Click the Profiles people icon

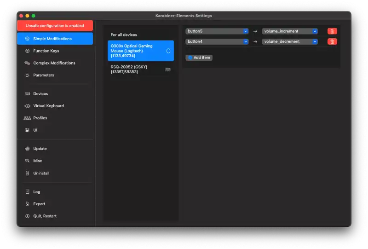tap(27, 118)
